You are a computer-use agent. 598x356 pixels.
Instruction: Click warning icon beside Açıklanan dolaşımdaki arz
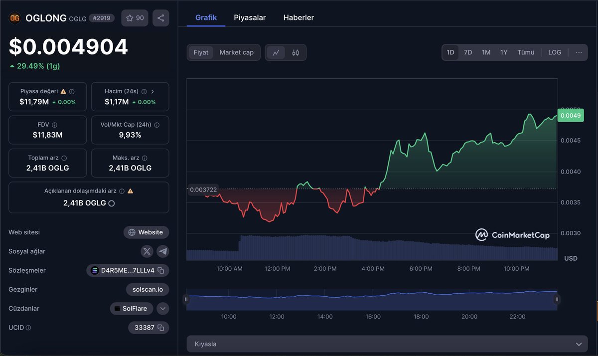point(130,191)
